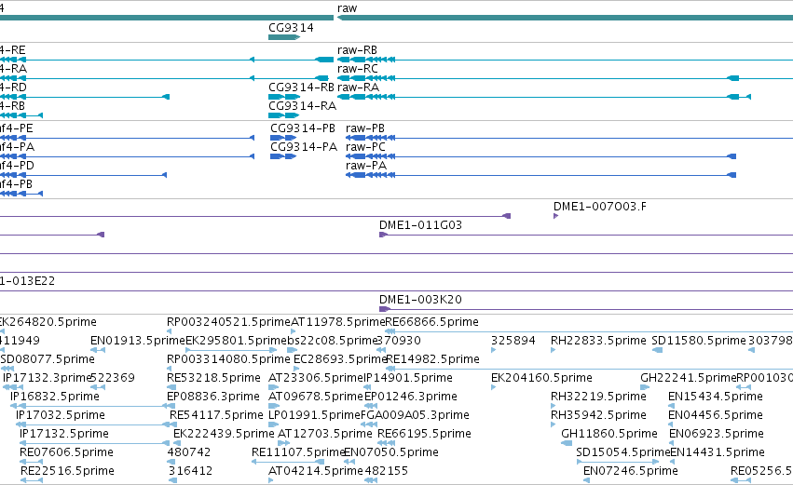Screen dimensions: 793x485
Task: Select the AT11978.5prime EST
Action: [x=338, y=322]
